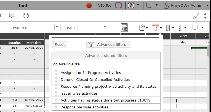Click the red filter funnel icon
The width and height of the screenshot is (211, 112).
tap(156, 28)
